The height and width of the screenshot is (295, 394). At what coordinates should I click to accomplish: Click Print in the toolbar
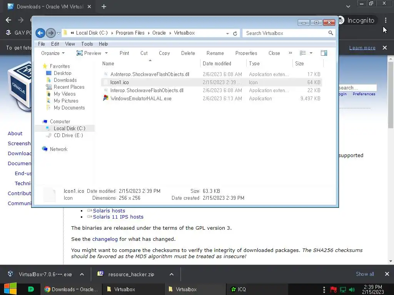tap(124, 53)
